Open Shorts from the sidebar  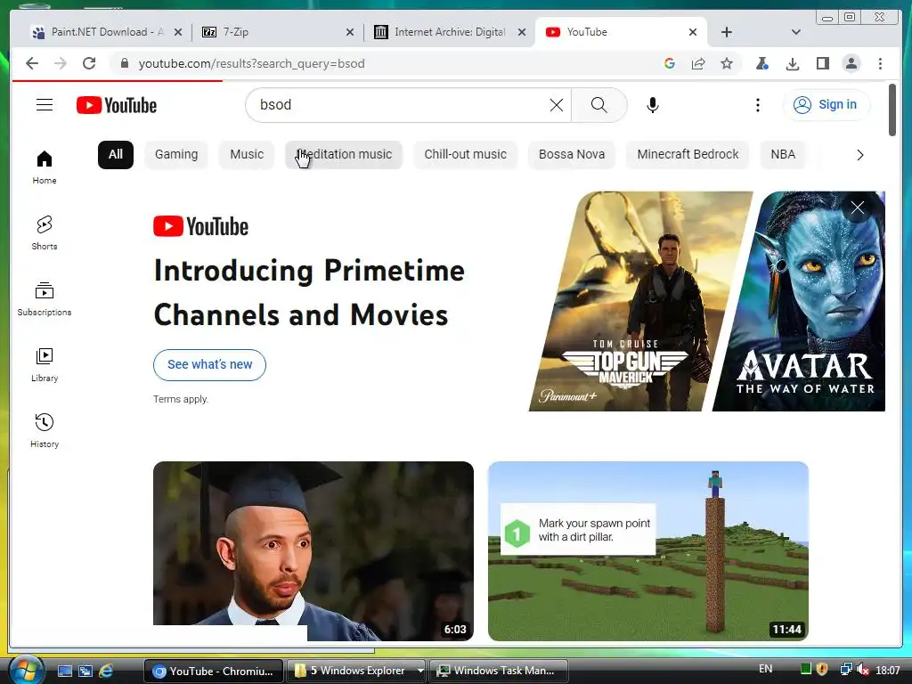(45, 232)
